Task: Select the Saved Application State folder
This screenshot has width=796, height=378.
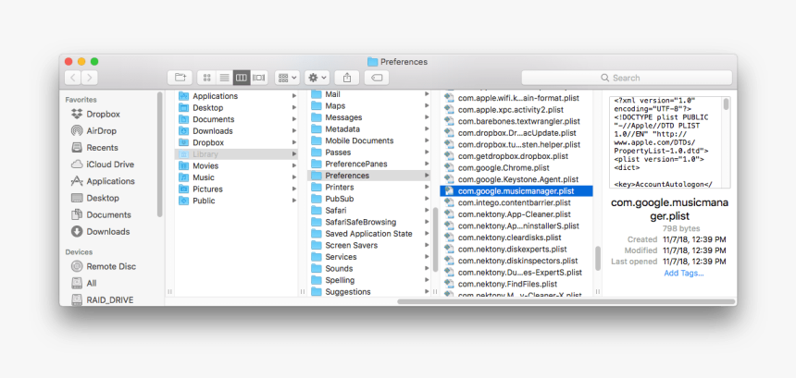Action: pos(369,234)
